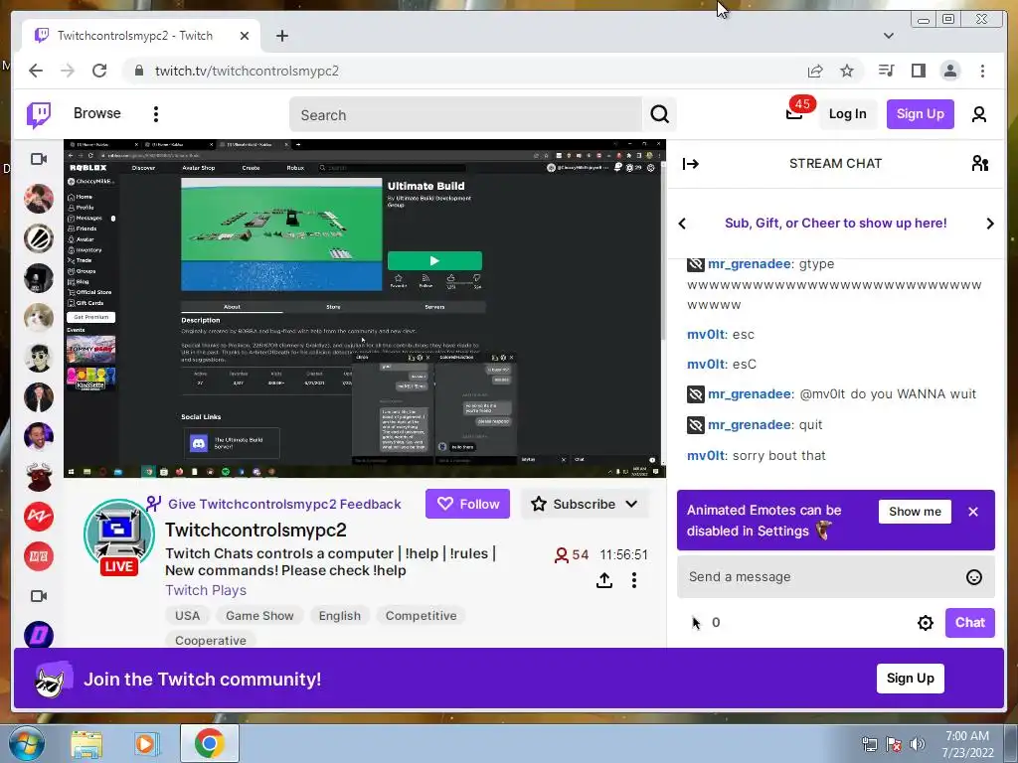Collapse the stream chat panel arrow
Image resolution: width=1018 pixels, height=763 pixels.
tap(690, 164)
